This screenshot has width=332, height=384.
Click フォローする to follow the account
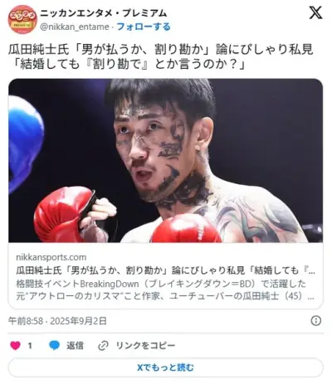144,27
